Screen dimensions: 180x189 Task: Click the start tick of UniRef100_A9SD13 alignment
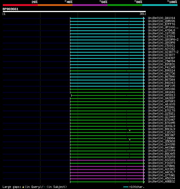tap(71, 95)
